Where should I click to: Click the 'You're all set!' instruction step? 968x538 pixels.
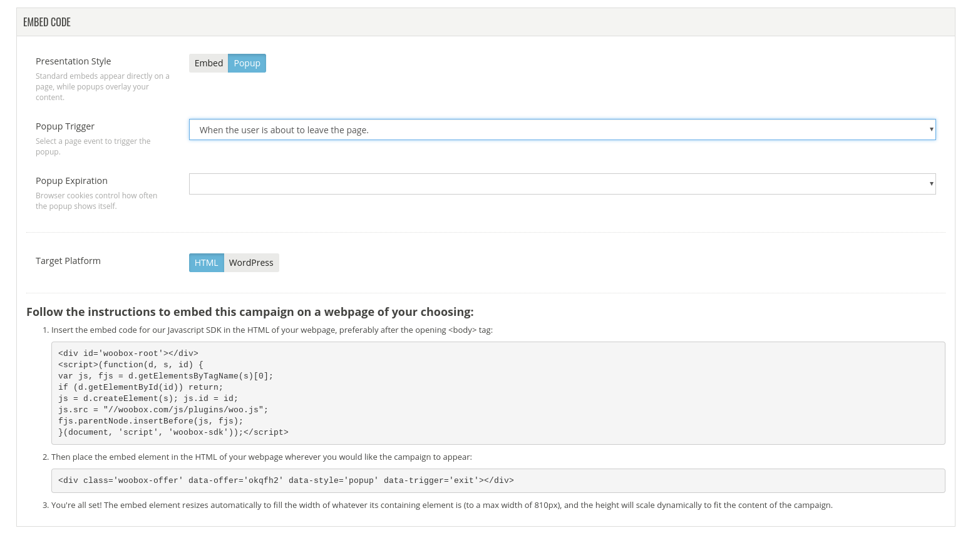(441, 505)
